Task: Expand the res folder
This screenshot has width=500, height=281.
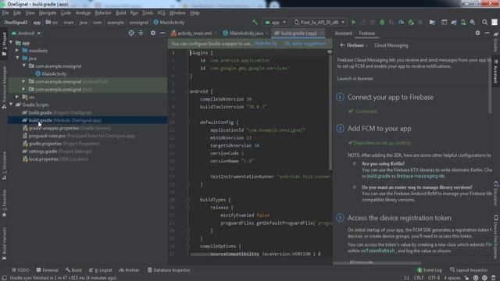Action: [17, 97]
